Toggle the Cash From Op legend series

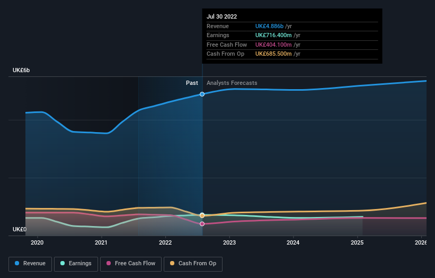point(193,264)
